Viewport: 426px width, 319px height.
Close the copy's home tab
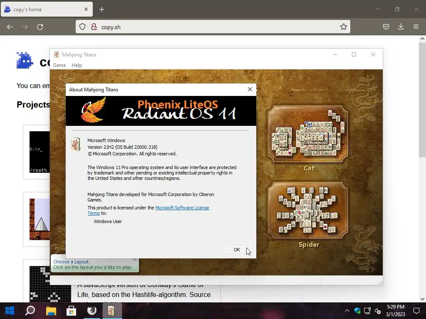click(86, 9)
